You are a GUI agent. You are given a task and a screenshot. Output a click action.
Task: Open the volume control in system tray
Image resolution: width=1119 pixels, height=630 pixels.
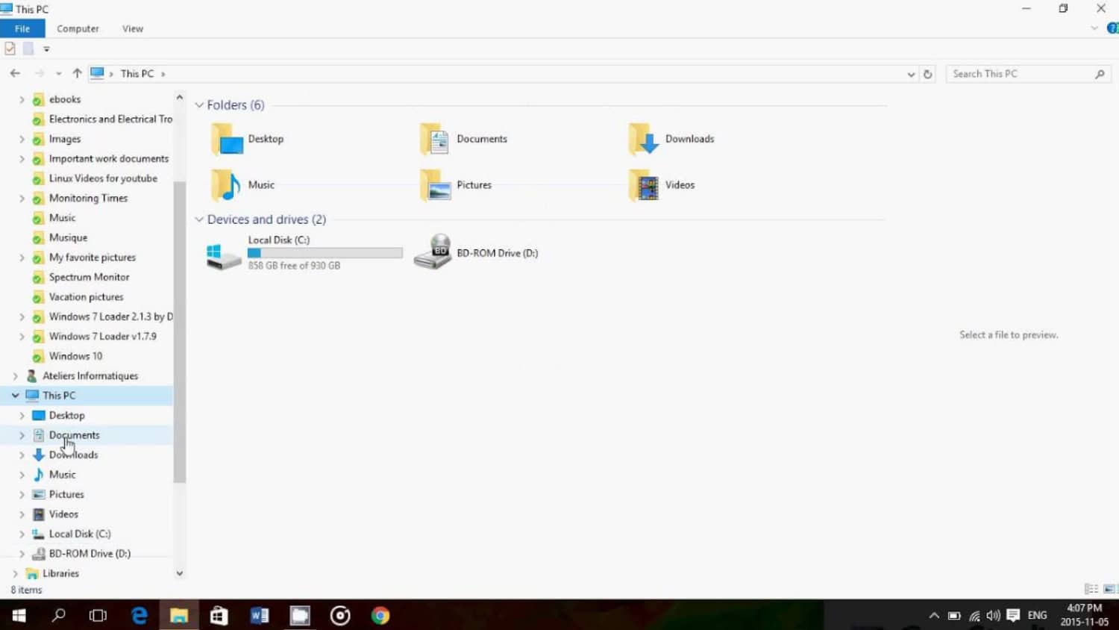point(993,616)
